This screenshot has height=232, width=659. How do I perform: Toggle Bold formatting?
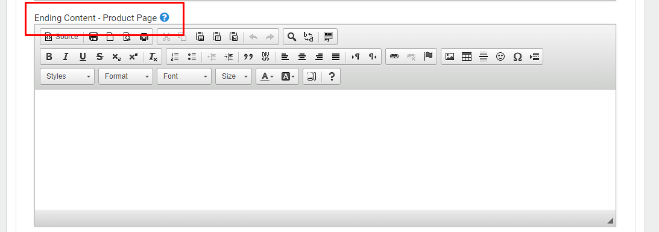tap(49, 56)
